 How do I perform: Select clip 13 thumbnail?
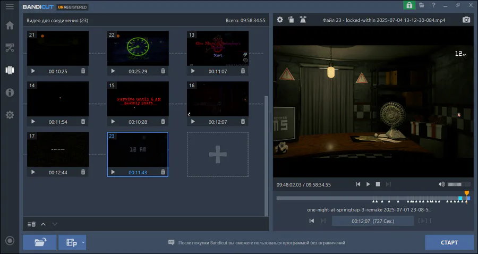(x=218, y=48)
